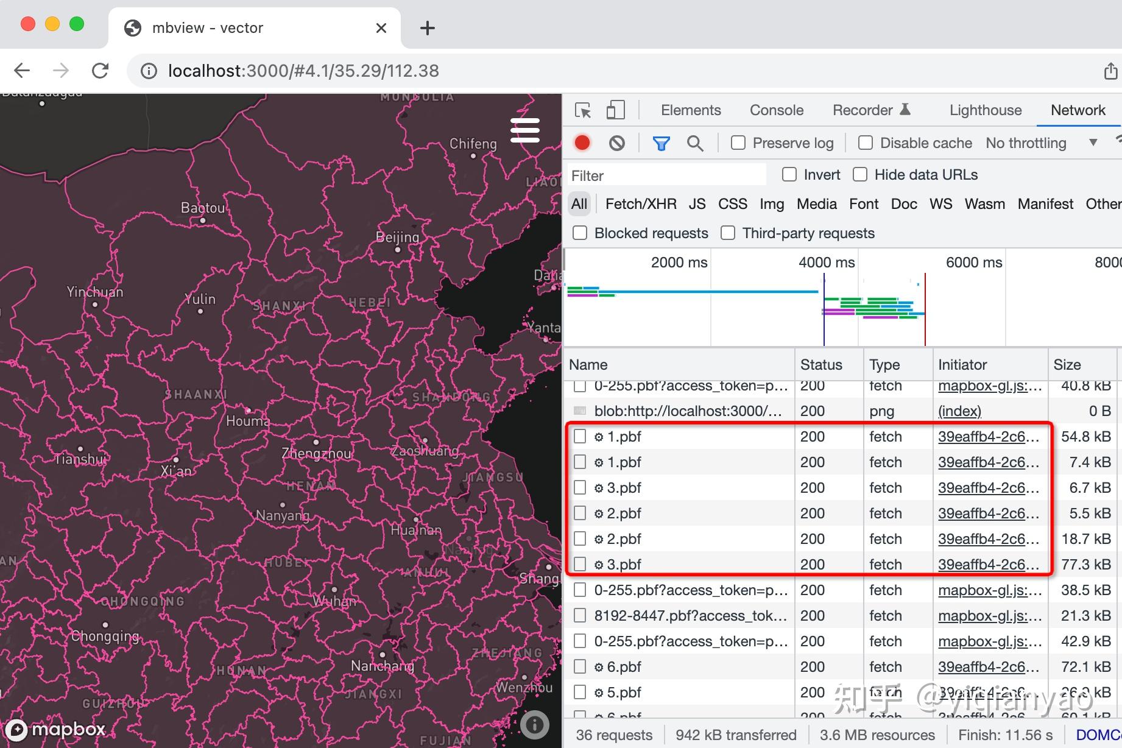Check the Hide data URLs option
Screen dimensions: 1122x748
tap(860, 174)
